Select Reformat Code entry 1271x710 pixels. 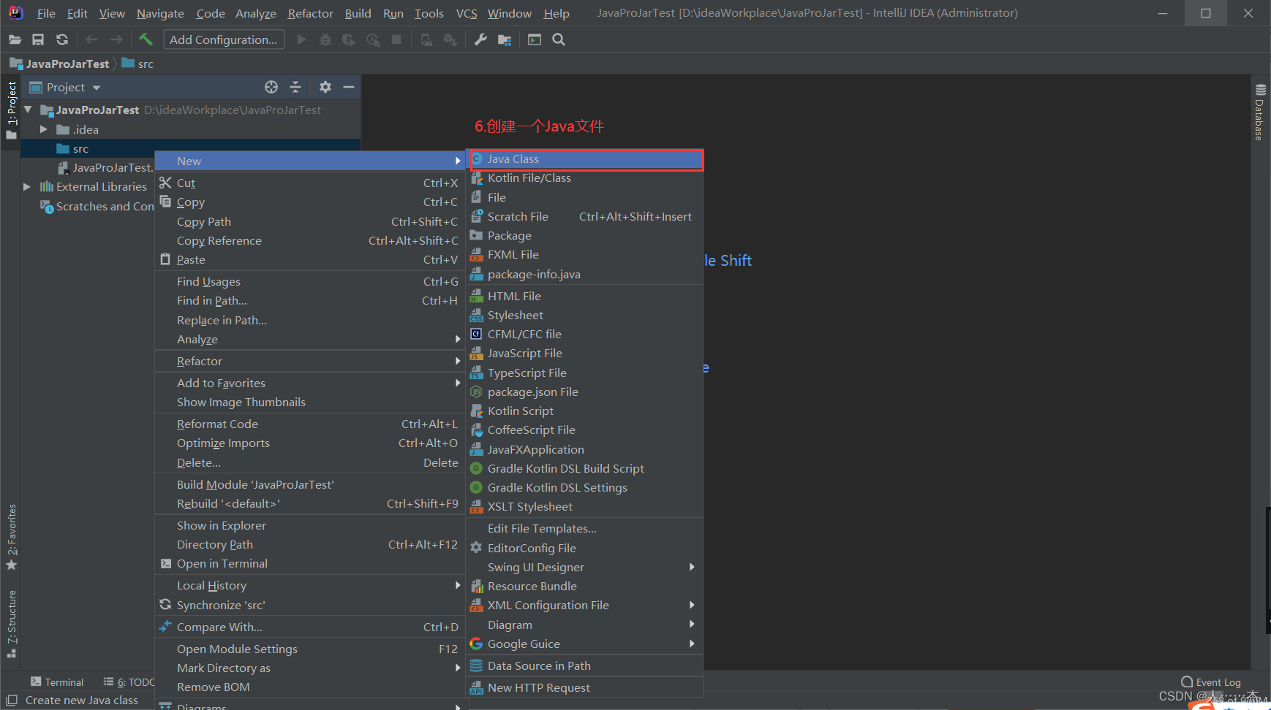pos(310,424)
